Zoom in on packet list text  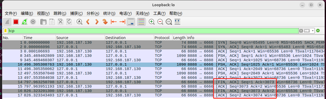click(151, 22)
